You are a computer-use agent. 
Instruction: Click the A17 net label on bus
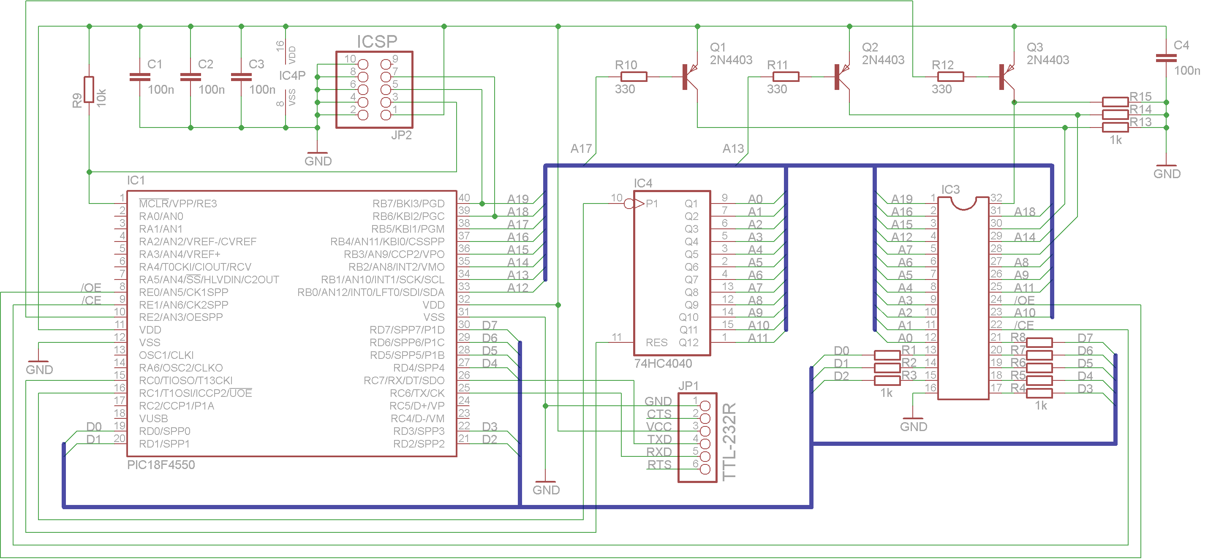pyautogui.click(x=581, y=149)
